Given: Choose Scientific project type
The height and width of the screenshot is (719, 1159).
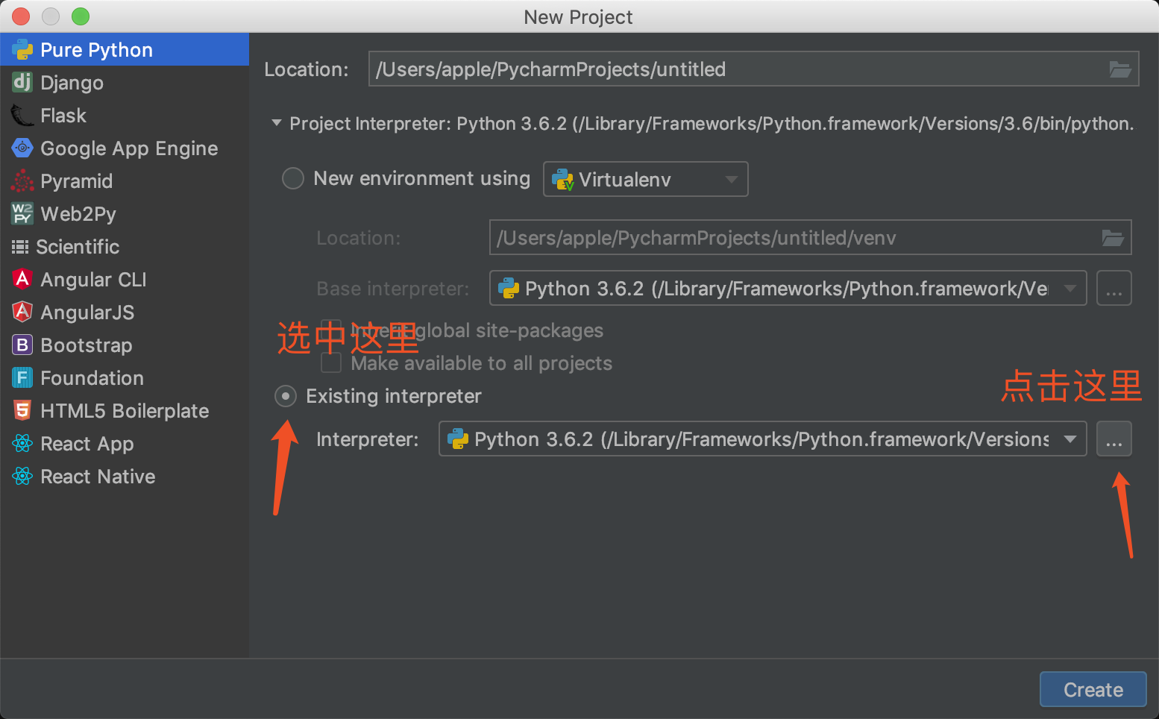Looking at the screenshot, I should pos(125,247).
